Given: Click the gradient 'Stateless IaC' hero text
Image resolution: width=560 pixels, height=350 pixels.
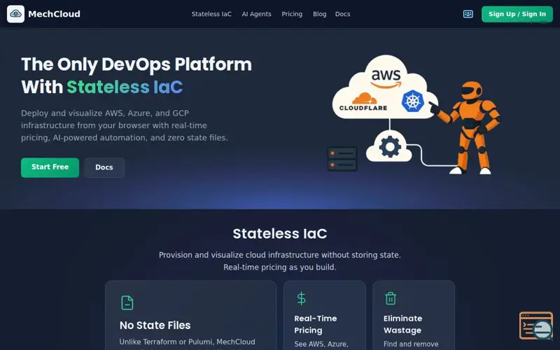Looking at the screenshot, I should click(125, 87).
